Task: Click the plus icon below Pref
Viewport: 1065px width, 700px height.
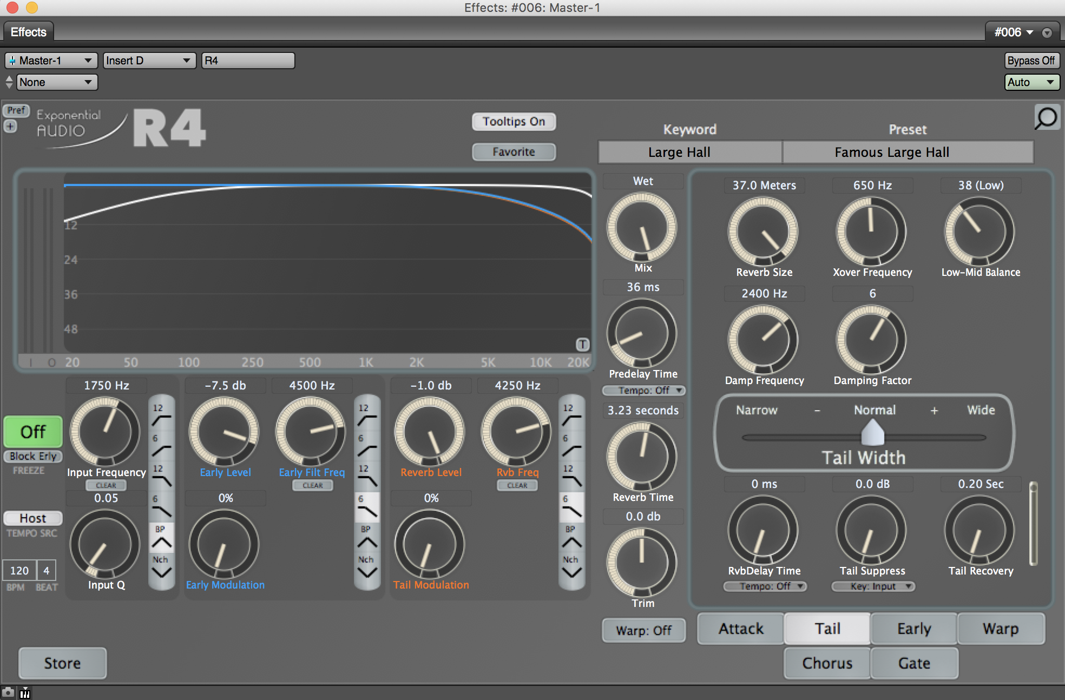Action: [x=10, y=126]
